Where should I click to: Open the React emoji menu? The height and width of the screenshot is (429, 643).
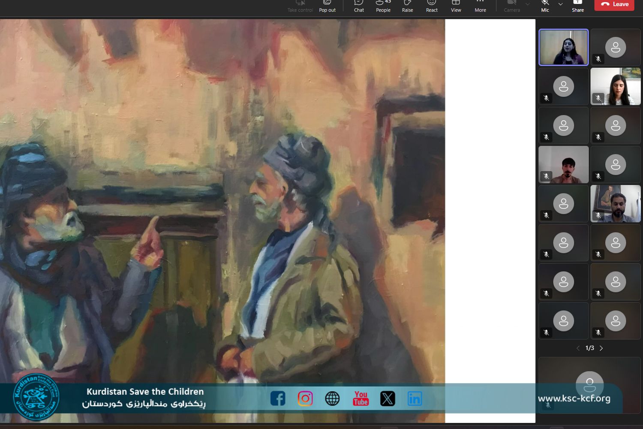[x=432, y=6]
